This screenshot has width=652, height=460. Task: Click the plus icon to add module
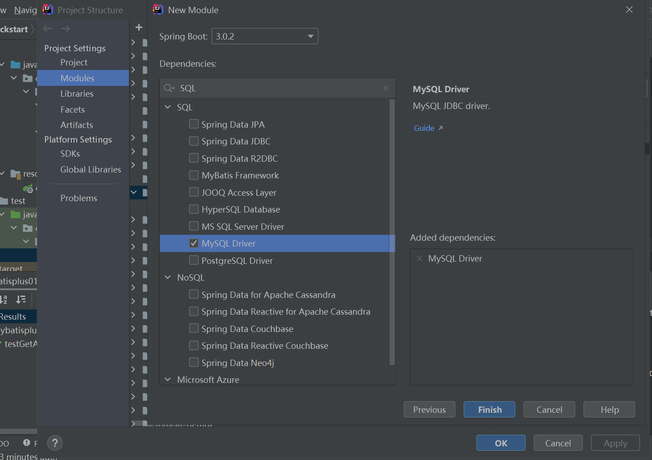pyautogui.click(x=139, y=28)
